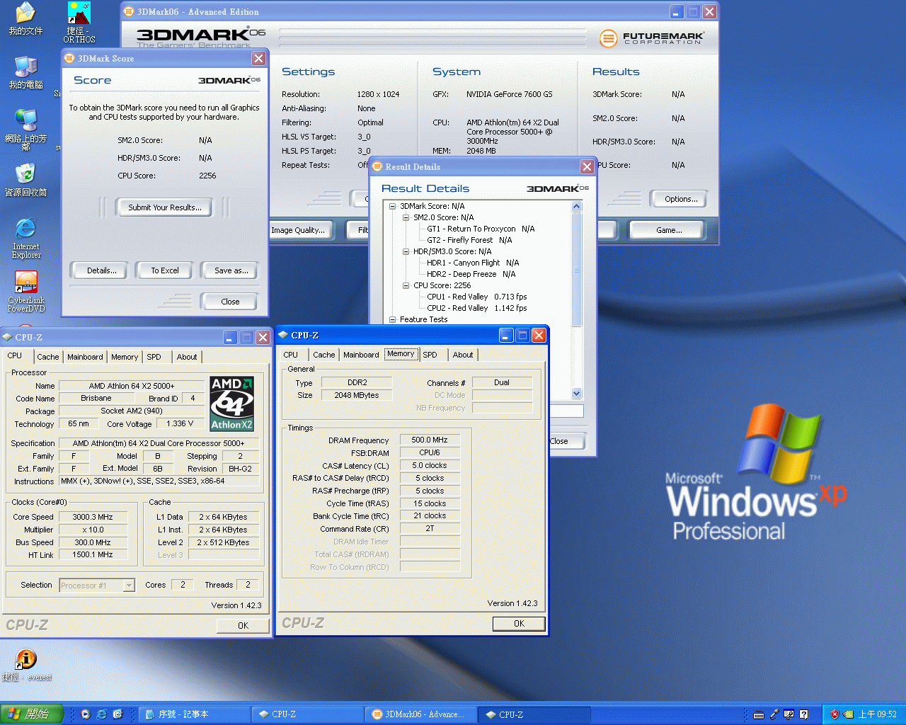Click the keyboard icon in the language bar

point(759,714)
